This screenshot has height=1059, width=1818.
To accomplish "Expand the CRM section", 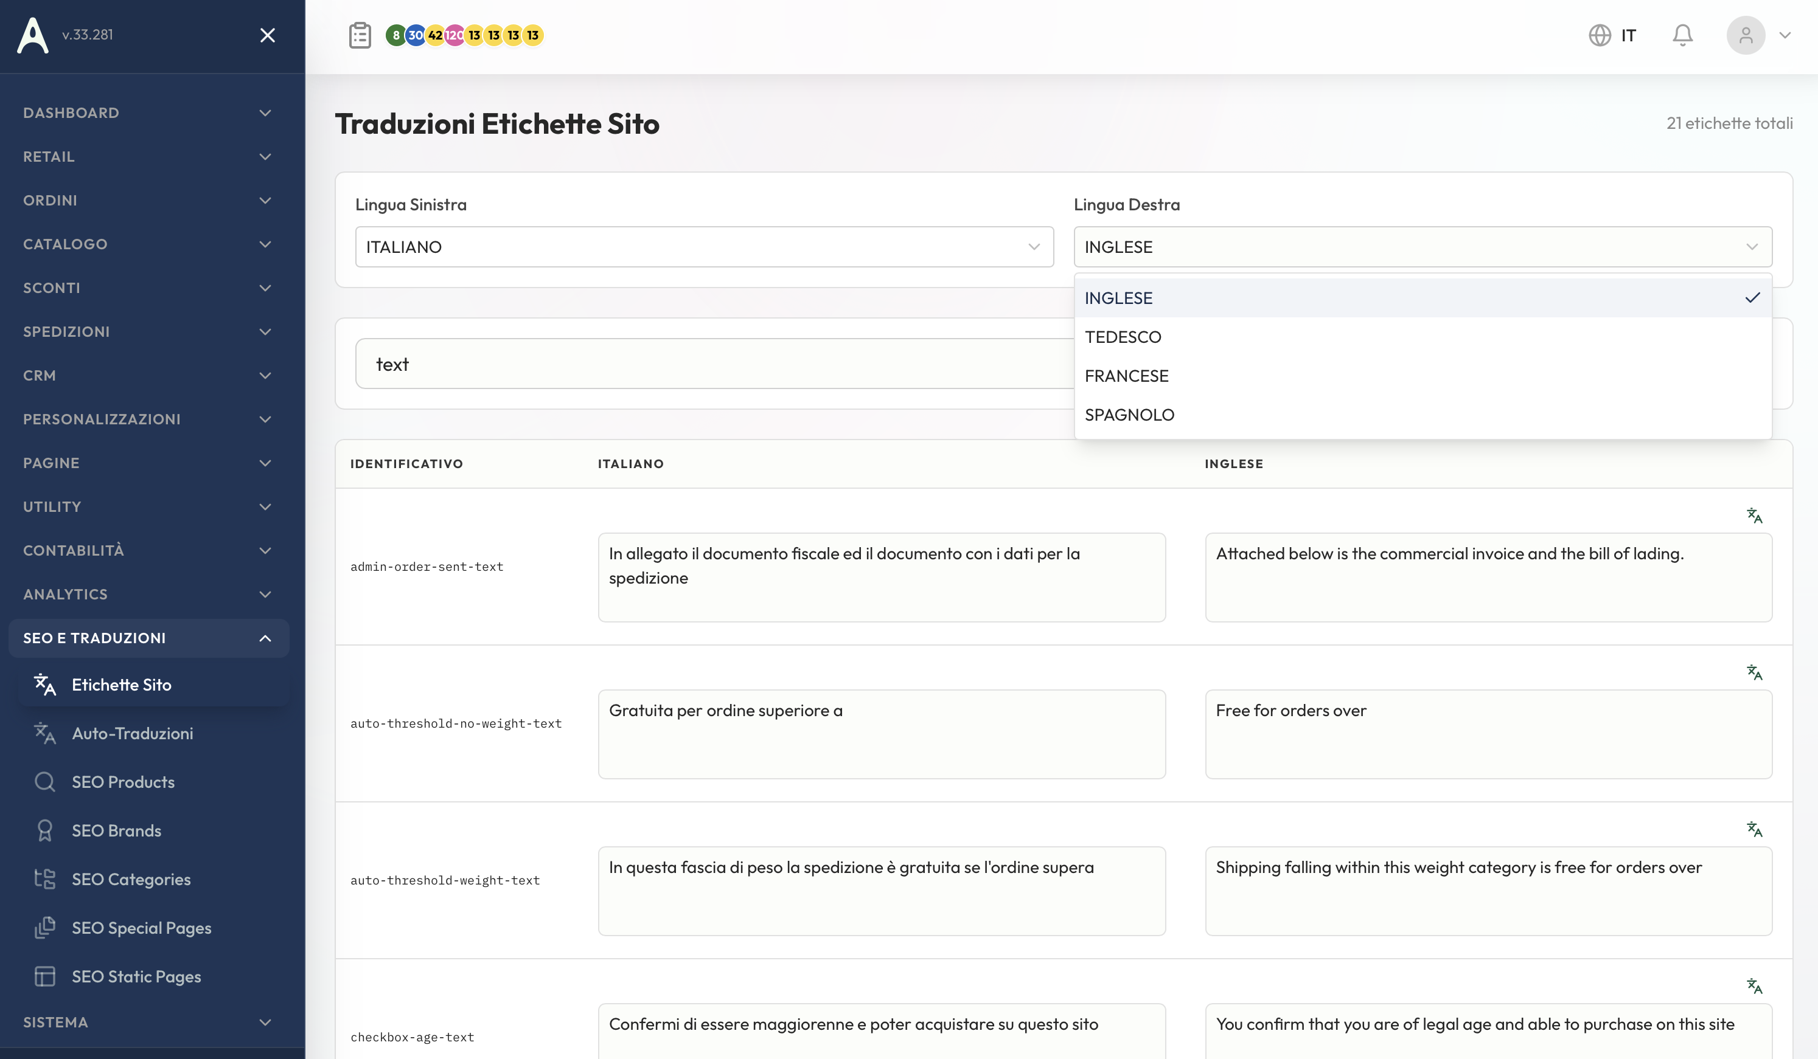I will pos(148,375).
